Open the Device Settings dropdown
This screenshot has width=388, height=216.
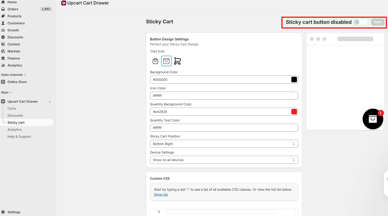pyautogui.click(x=224, y=160)
